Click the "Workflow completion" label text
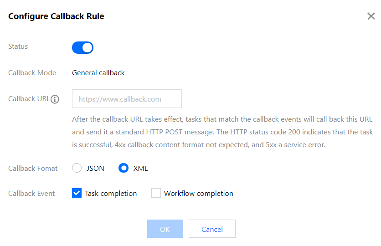Viewport: 381px width, 246px height. point(198,194)
